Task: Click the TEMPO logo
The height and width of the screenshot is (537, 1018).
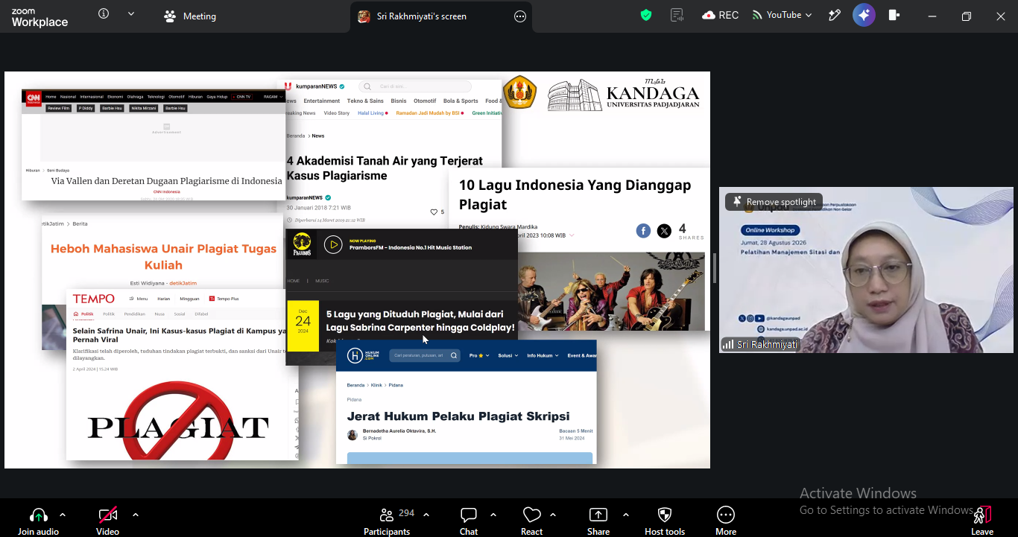Action: pos(94,299)
